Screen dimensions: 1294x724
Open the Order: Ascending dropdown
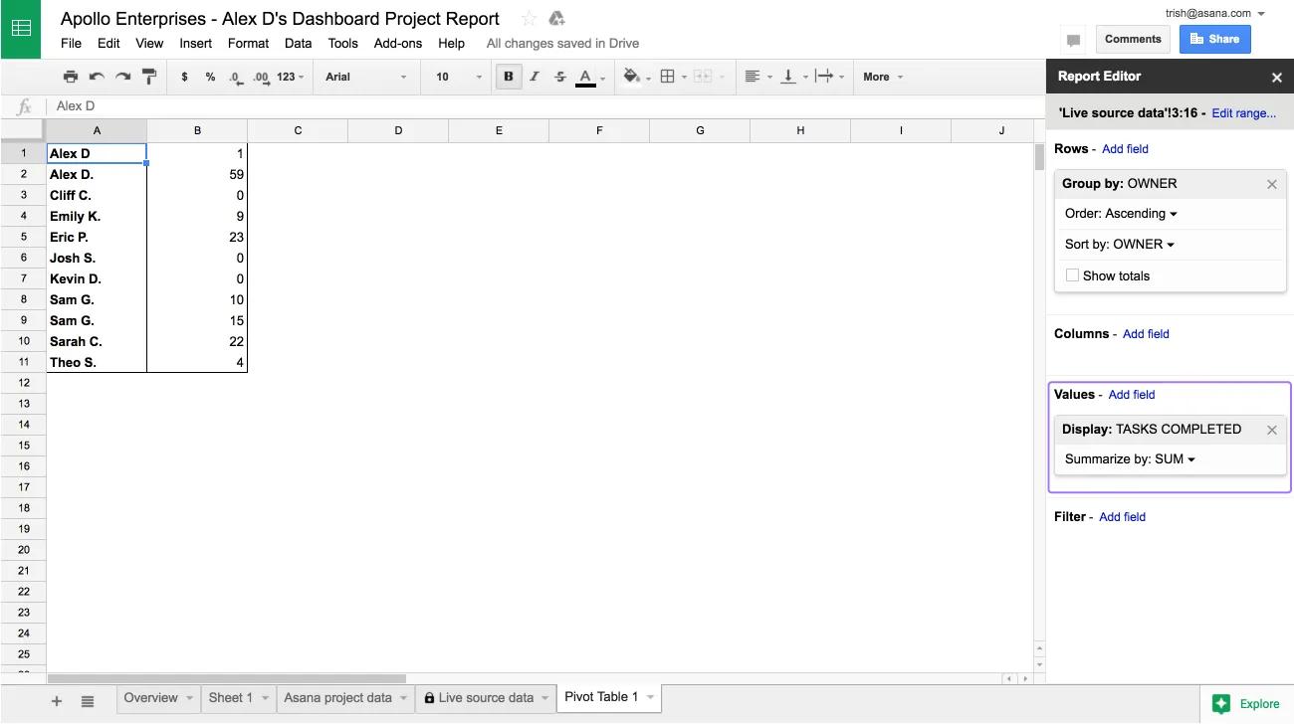[x=1121, y=214]
